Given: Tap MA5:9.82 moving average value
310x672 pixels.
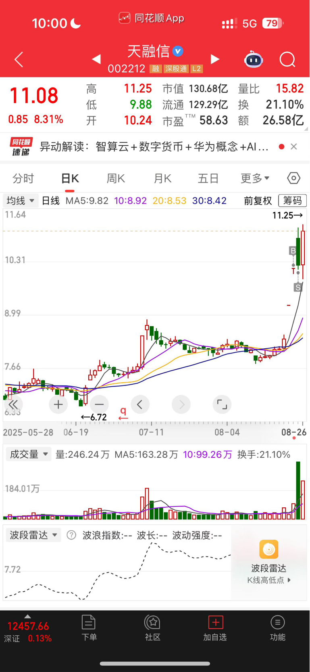Looking at the screenshot, I should point(87,201).
